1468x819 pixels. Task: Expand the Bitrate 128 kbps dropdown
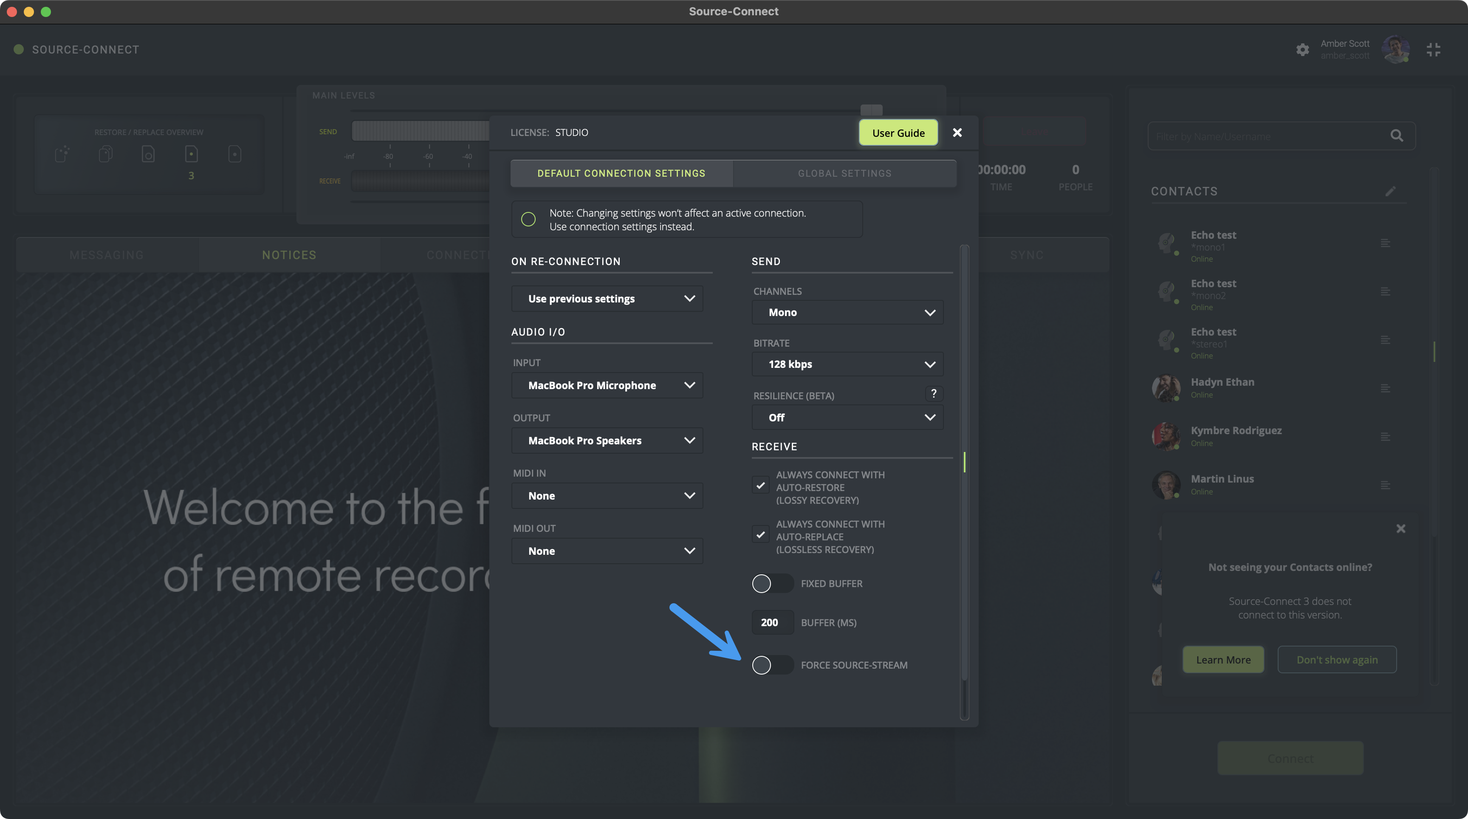(847, 364)
